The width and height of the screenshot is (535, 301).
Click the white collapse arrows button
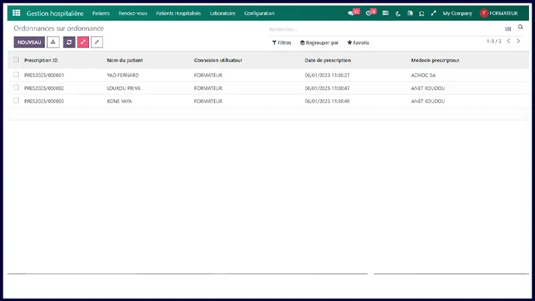click(x=97, y=42)
